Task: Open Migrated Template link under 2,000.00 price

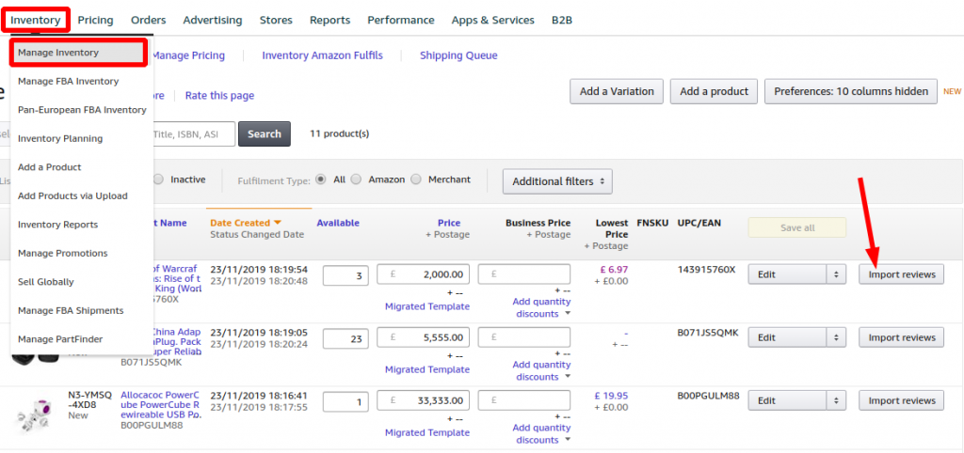Action: tap(427, 306)
